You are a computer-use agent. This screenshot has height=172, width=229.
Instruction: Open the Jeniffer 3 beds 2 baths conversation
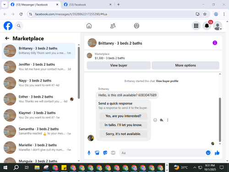[x=38, y=67]
